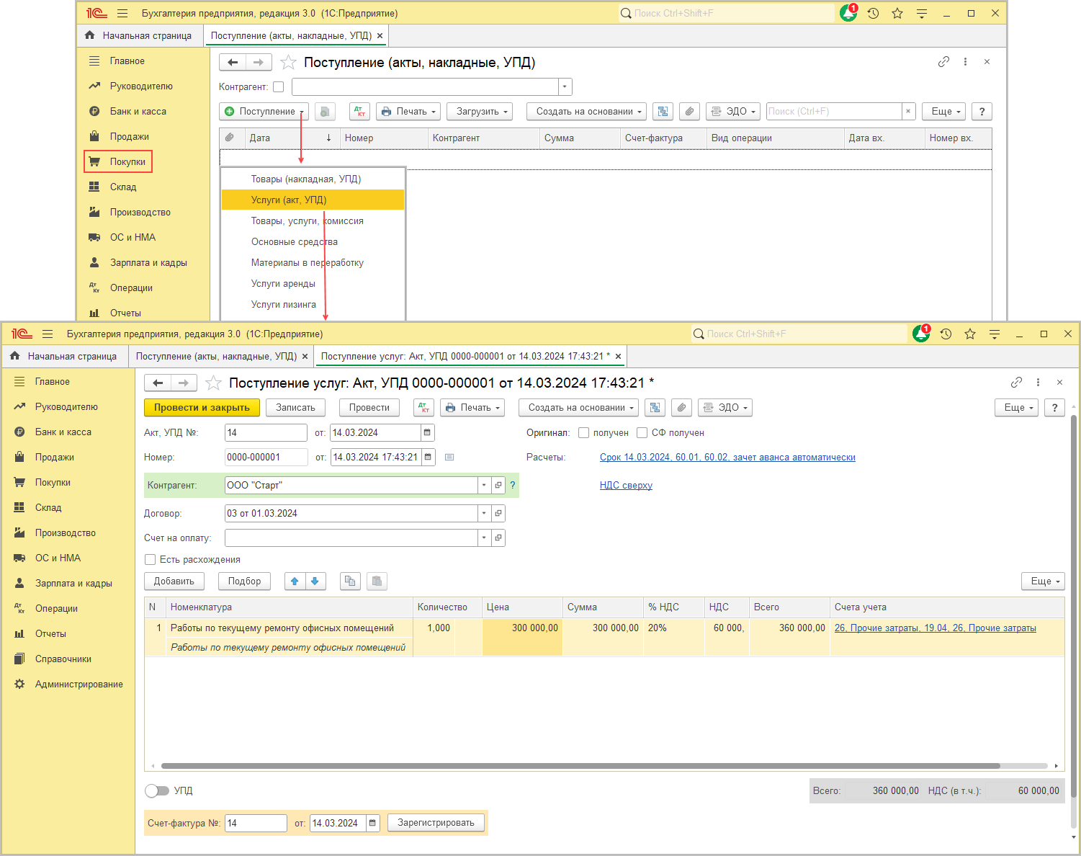
Task: Click horizontal scrollbar under document table
Action: click(x=580, y=767)
